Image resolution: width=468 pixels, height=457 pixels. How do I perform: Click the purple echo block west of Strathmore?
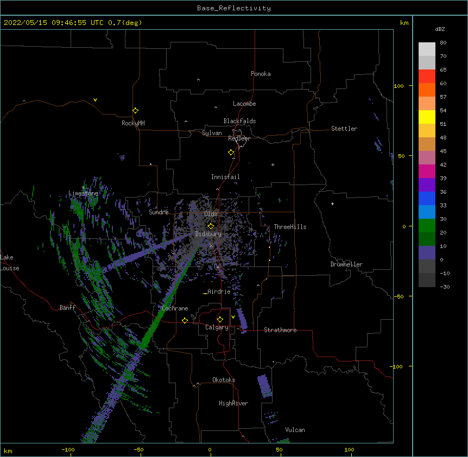coord(242,319)
